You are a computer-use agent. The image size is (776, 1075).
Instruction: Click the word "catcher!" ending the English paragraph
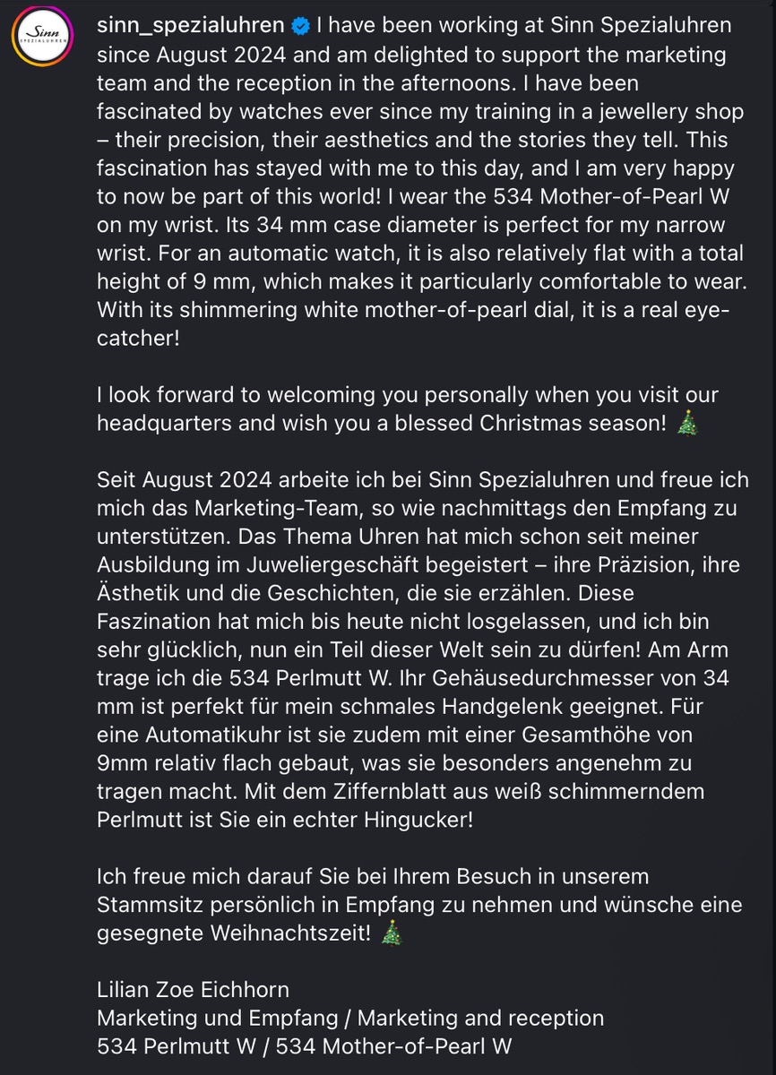point(138,340)
